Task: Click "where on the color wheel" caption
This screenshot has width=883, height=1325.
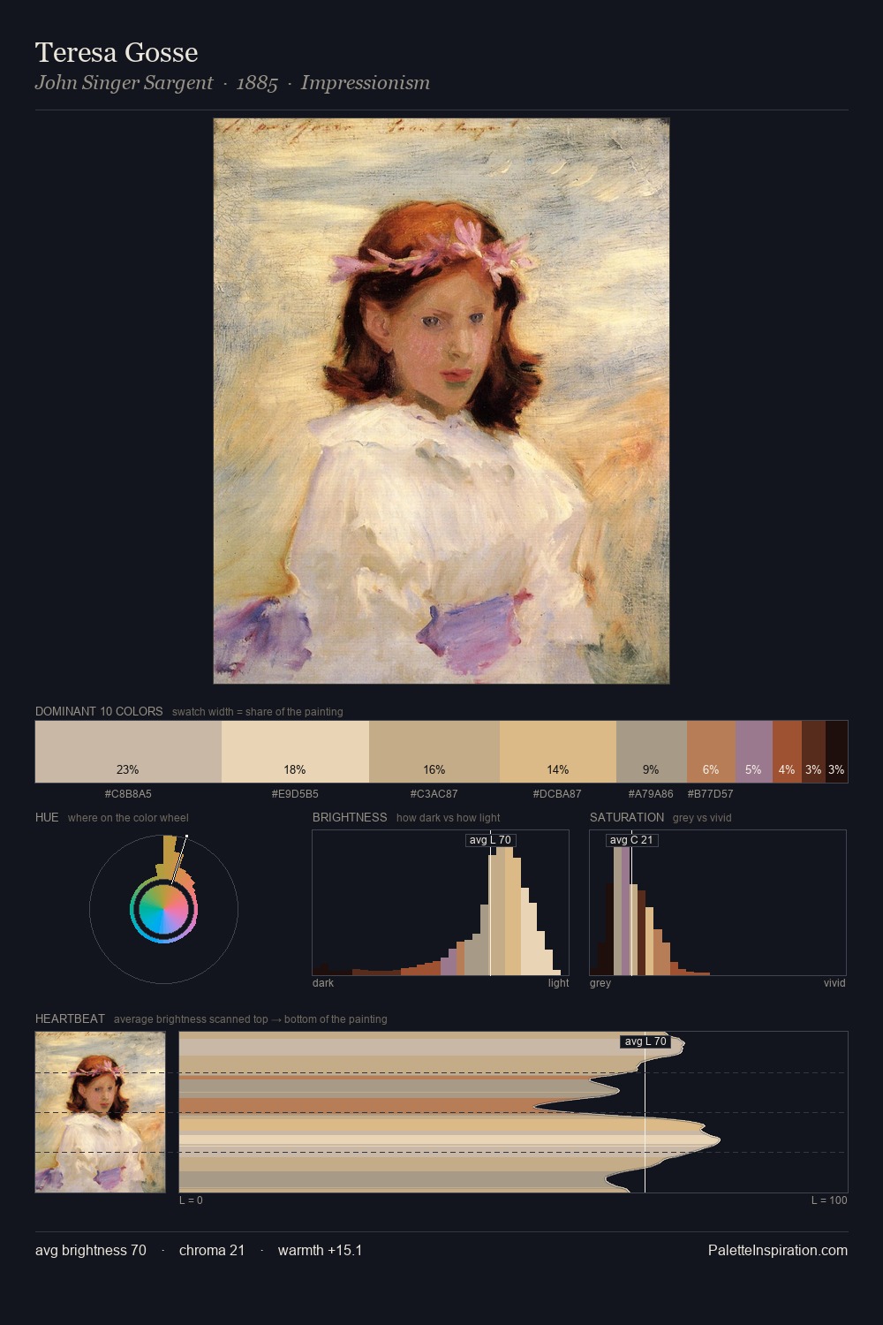Action: (x=128, y=818)
